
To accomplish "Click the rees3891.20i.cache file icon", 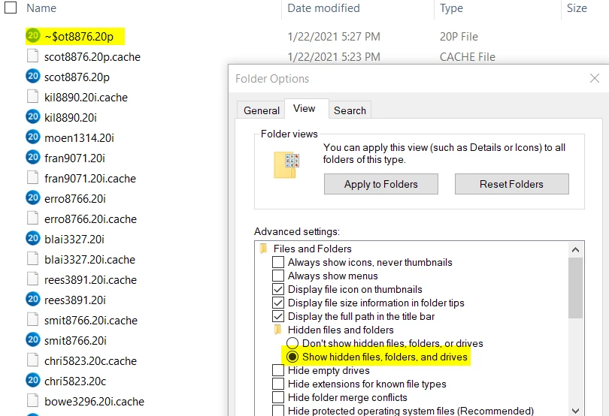I will (x=32, y=279).
